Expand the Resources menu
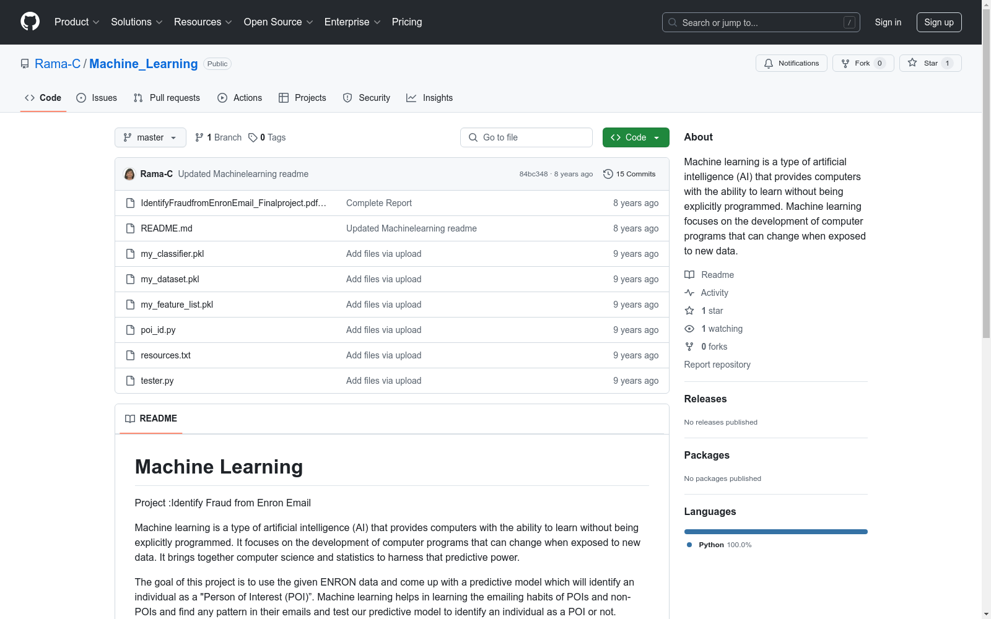 tap(203, 22)
